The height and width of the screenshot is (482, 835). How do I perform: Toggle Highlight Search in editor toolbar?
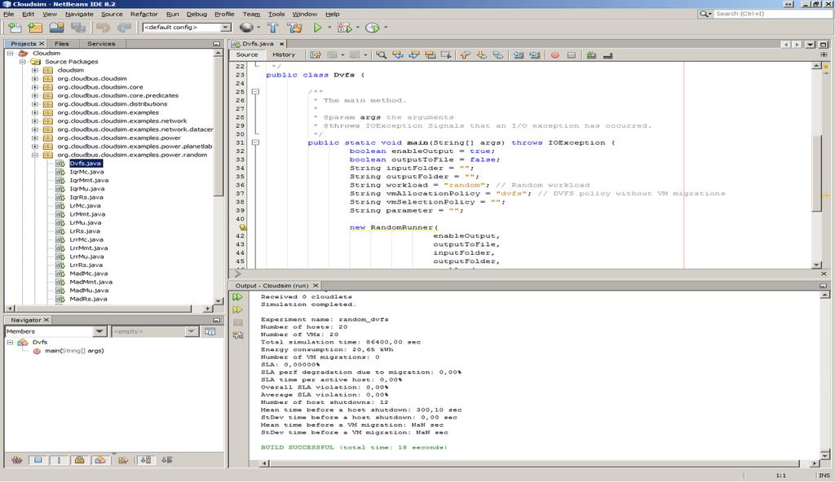431,55
